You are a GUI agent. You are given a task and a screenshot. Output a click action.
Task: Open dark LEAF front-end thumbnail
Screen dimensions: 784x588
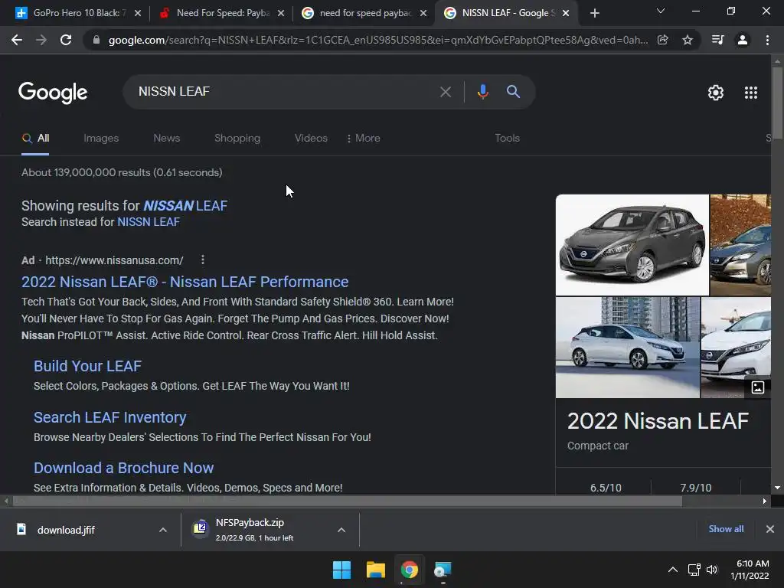tap(740, 245)
